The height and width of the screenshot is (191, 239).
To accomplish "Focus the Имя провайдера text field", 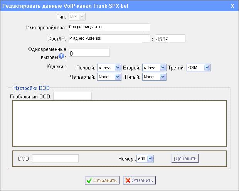I will point(109,27).
